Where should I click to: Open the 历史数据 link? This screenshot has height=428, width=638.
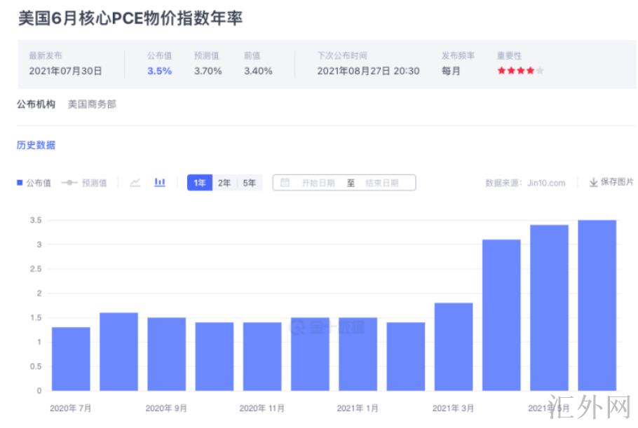[x=36, y=145]
